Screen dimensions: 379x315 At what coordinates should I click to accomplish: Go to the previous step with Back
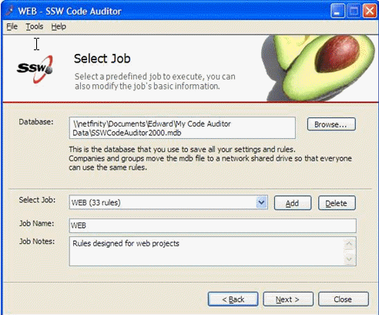click(233, 299)
